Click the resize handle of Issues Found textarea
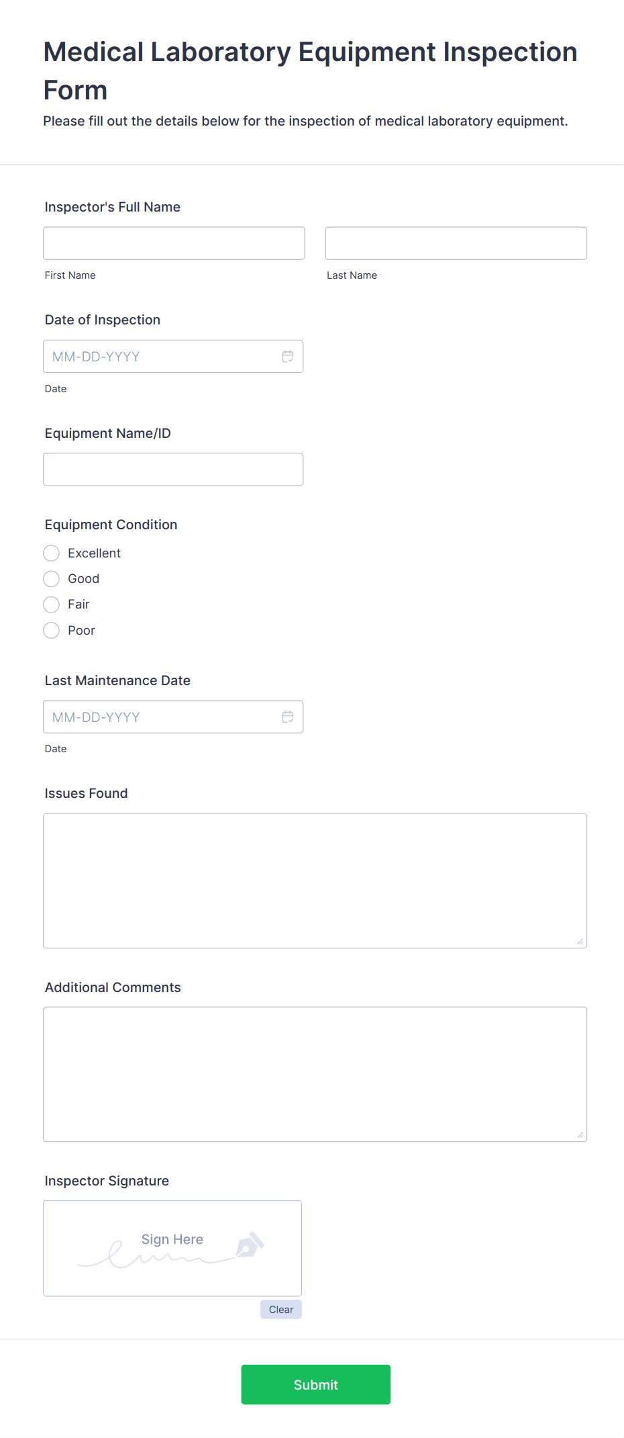Viewport: 624px width, 1438px height. point(580,941)
